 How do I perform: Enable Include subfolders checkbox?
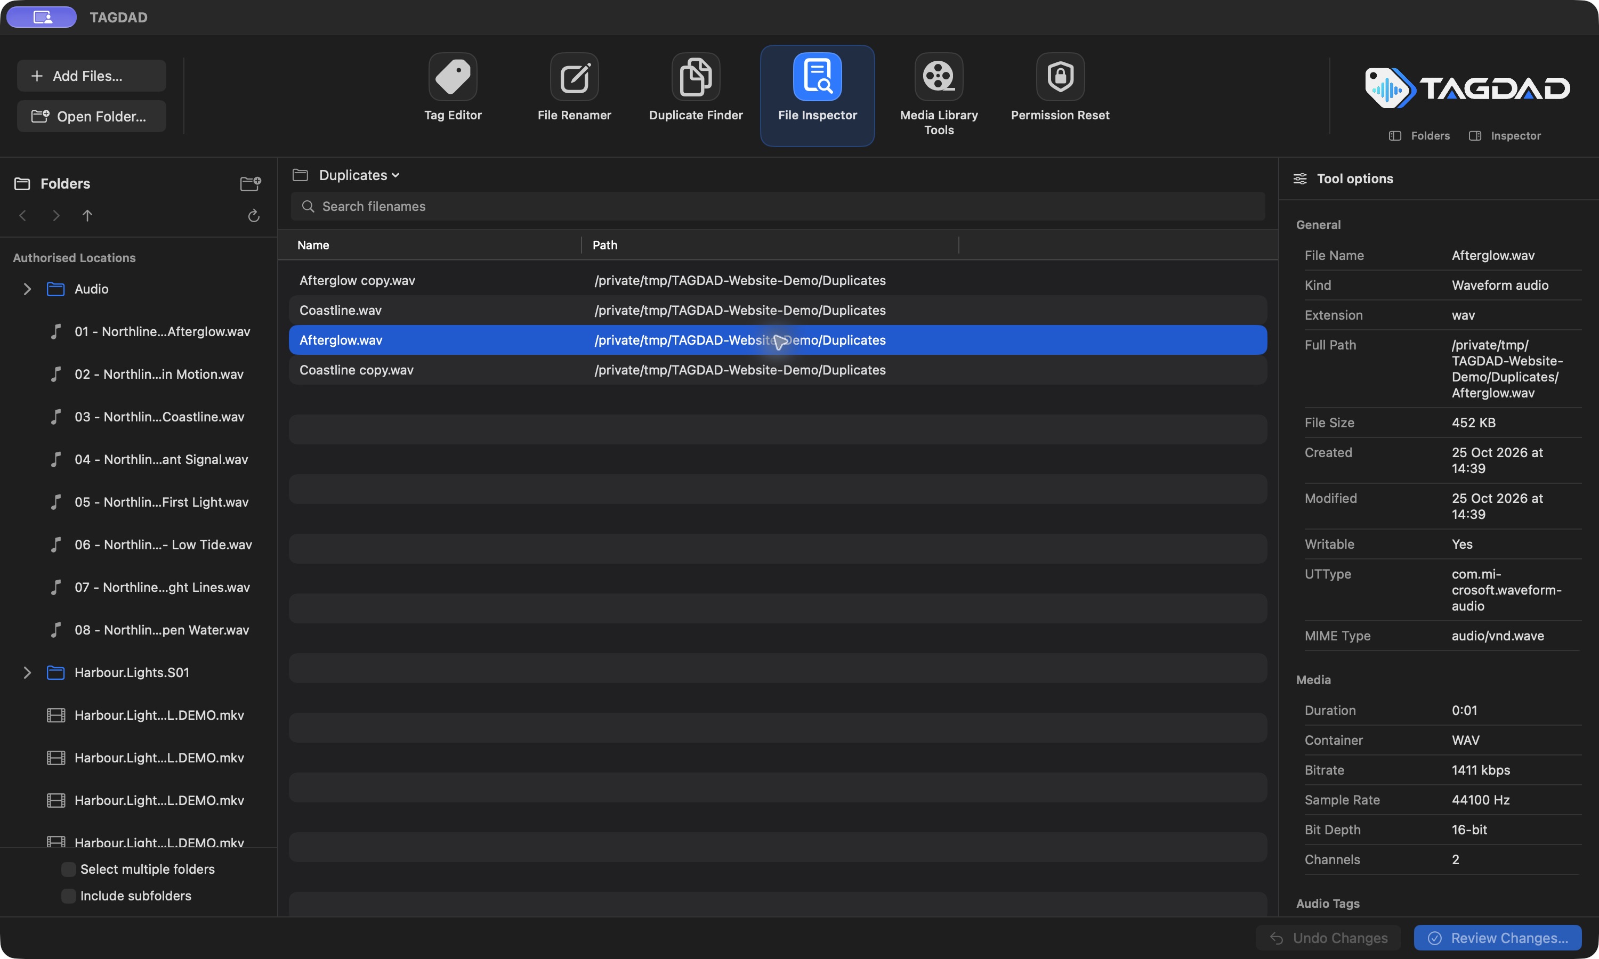(69, 896)
